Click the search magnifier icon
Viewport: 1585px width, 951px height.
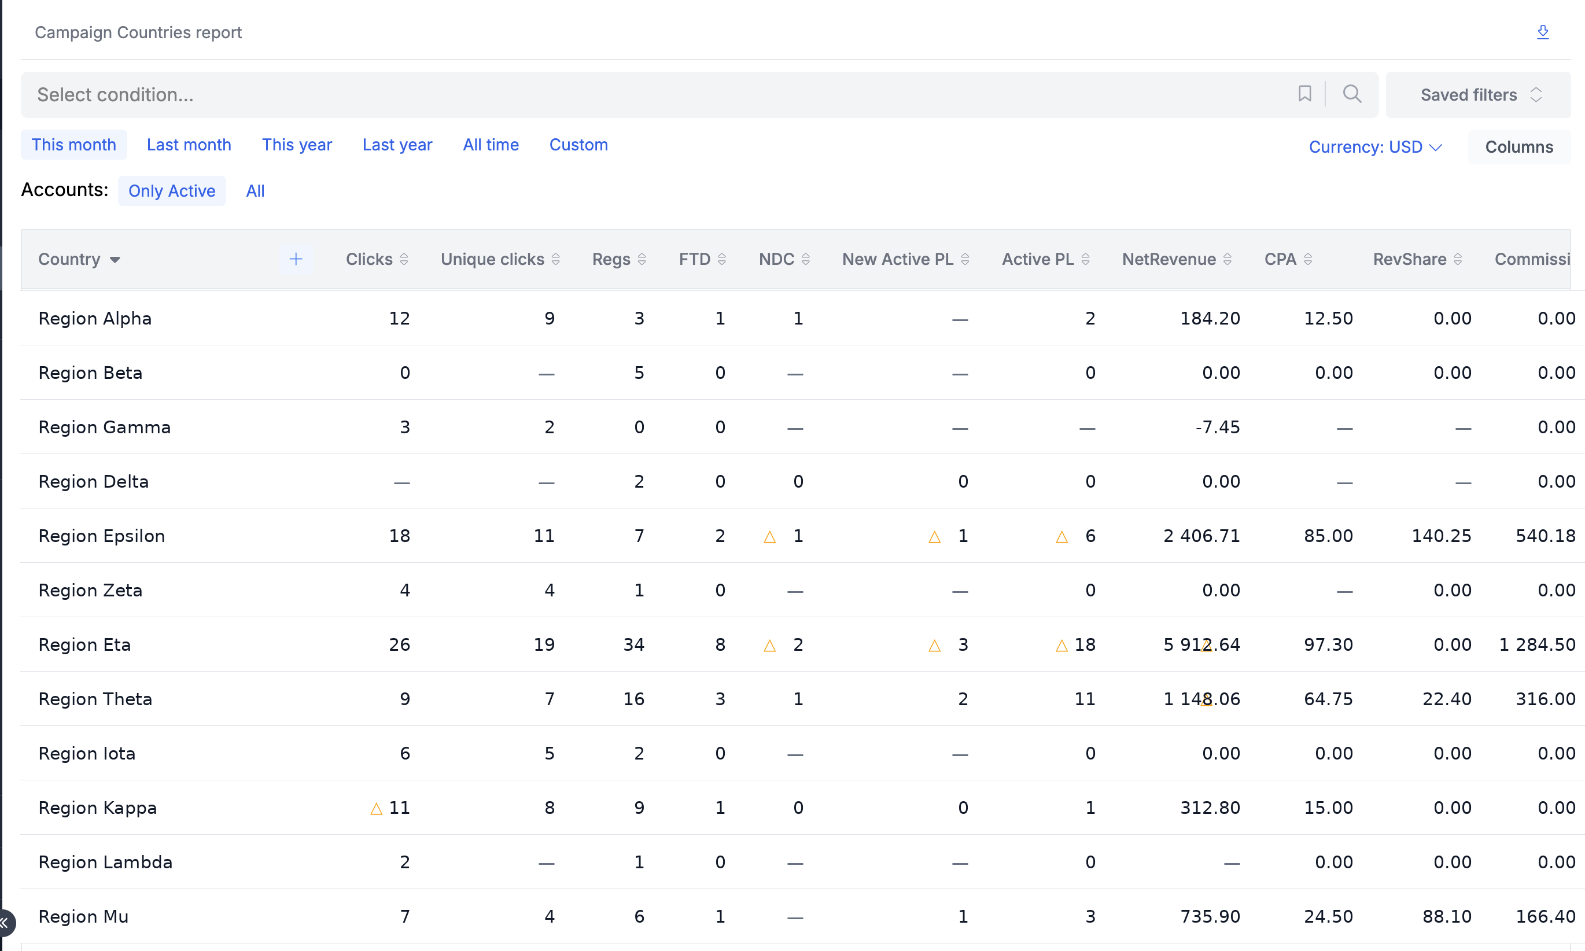(x=1352, y=94)
